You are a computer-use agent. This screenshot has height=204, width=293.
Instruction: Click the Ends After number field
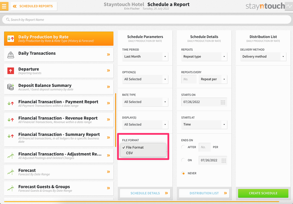pos(204,147)
